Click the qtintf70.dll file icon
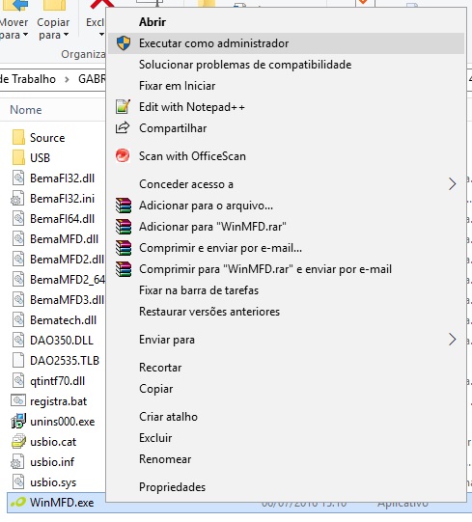 pos(18,381)
